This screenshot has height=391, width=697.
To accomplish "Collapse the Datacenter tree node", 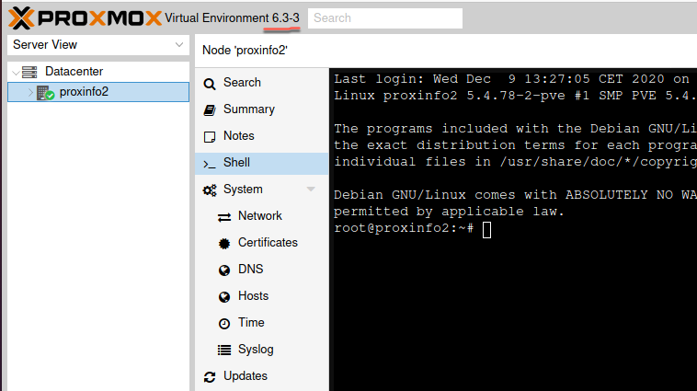I will pyautogui.click(x=16, y=72).
